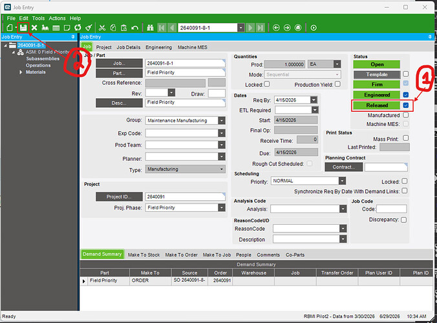Open the Analysis code dropdown
Image resolution: width=437 pixels, height=323 pixels.
(x=343, y=209)
